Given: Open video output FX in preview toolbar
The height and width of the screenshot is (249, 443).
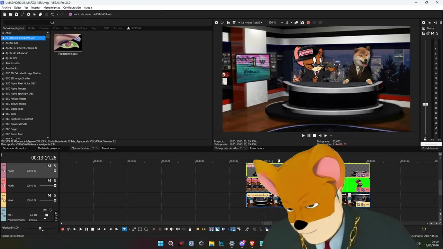Looking at the screenshot, I should (x=228, y=22).
